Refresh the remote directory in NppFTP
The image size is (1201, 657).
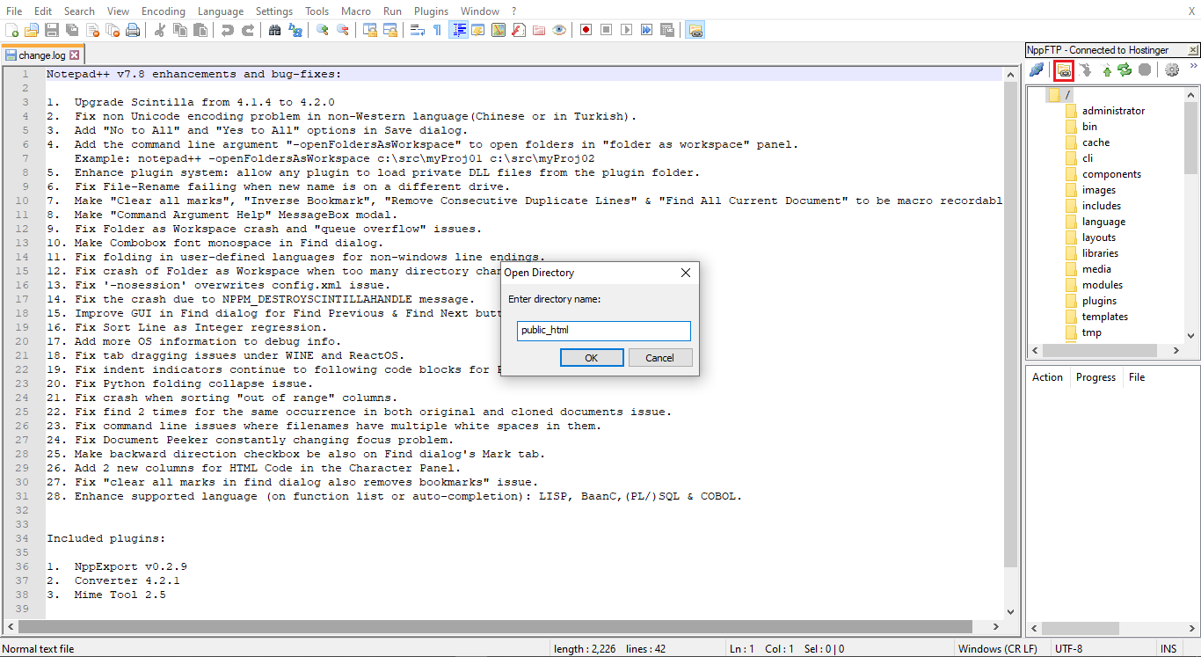click(x=1125, y=69)
